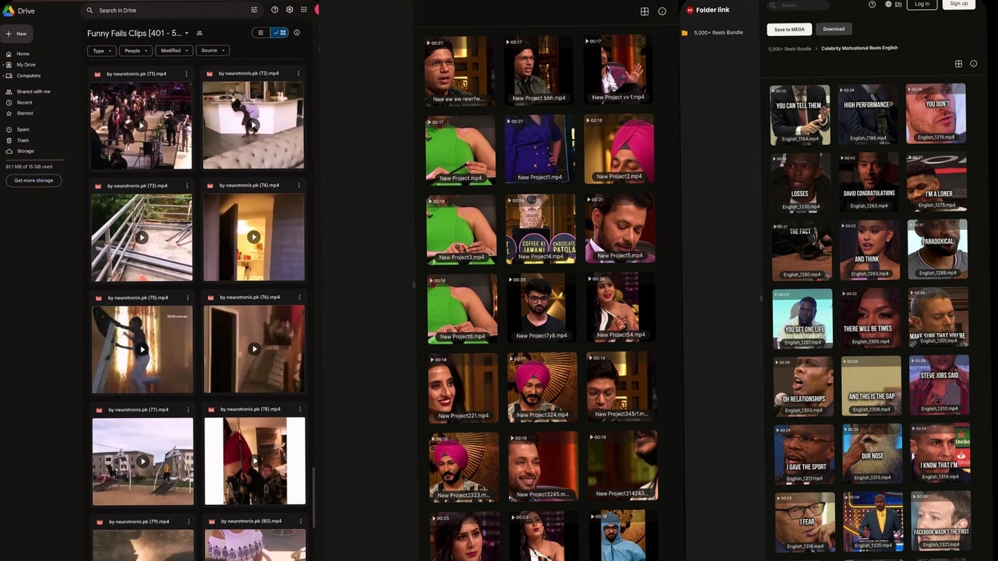Click MEGA grid view icon

click(x=959, y=63)
